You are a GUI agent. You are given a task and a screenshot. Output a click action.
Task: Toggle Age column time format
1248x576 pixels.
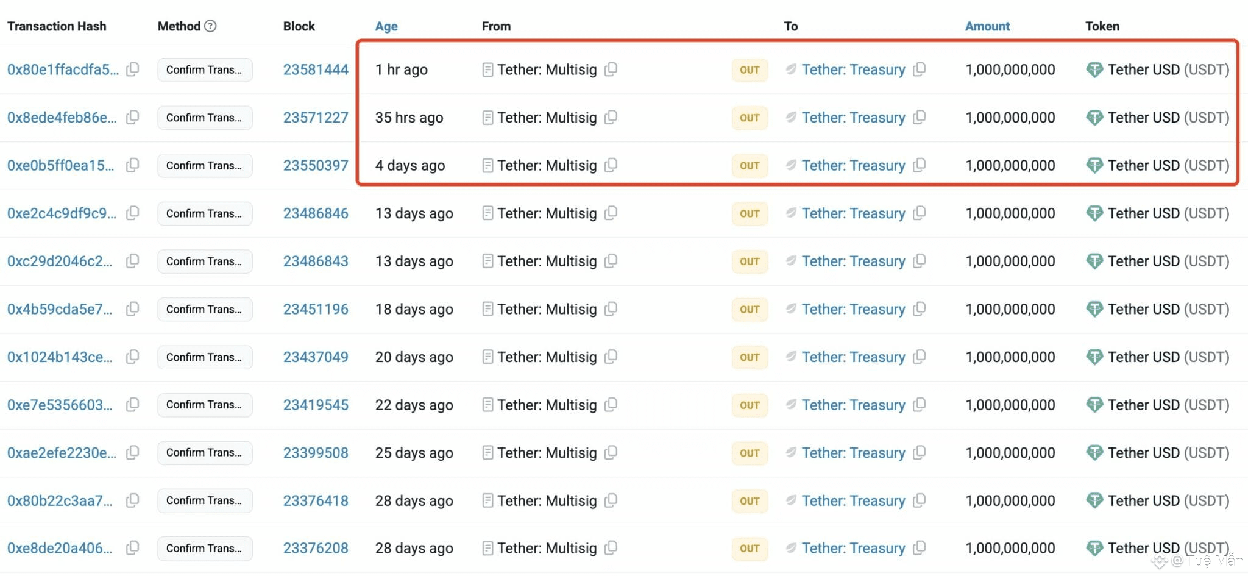[386, 26]
